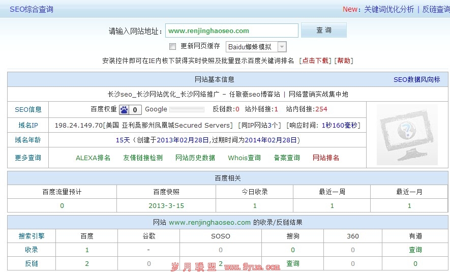Click the response time 1秒160毫秒
Image resolution: width=450 pixels, height=272 pixels.
point(340,126)
